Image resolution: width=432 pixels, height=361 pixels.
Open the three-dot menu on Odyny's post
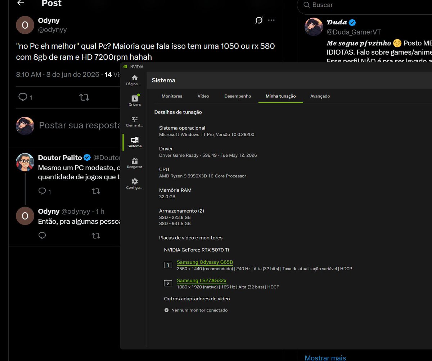point(271,20)
